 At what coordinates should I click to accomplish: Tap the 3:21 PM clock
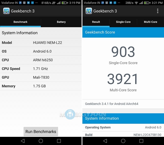[157, 3]
